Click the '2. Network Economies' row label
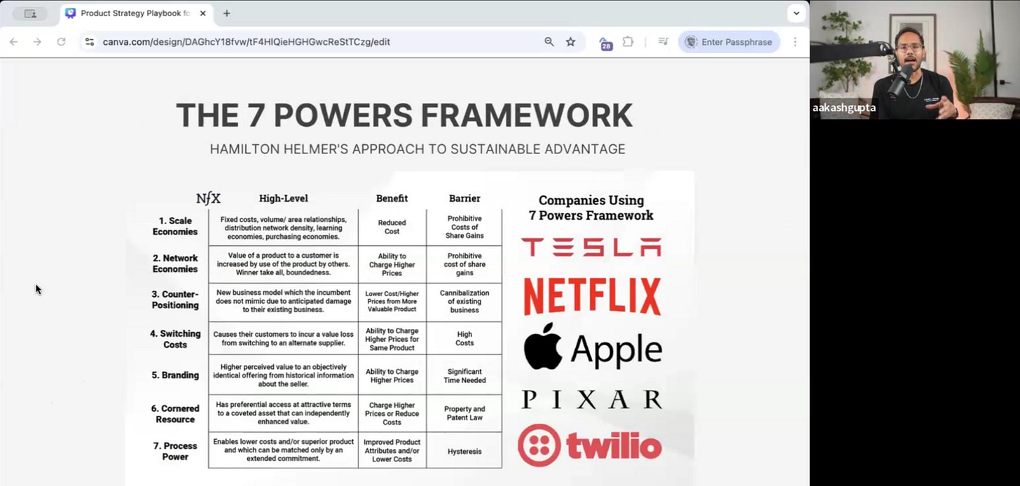Screen dimensions: 1020x486 [175, 264]
